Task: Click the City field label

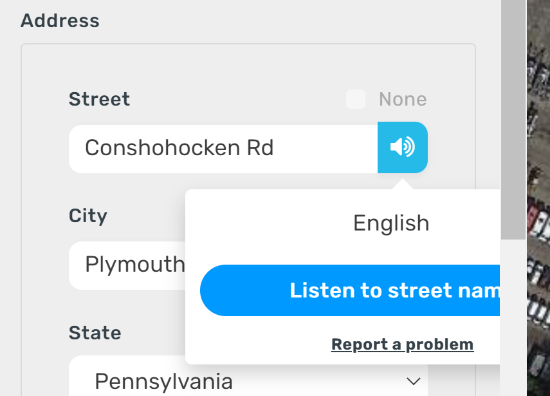Action: 87,216
